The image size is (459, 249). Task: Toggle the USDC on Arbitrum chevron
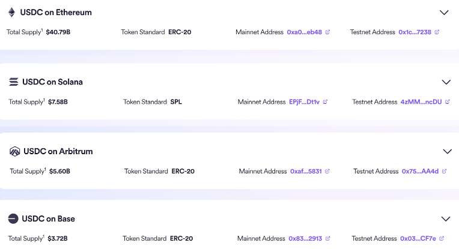click(447, 151)
